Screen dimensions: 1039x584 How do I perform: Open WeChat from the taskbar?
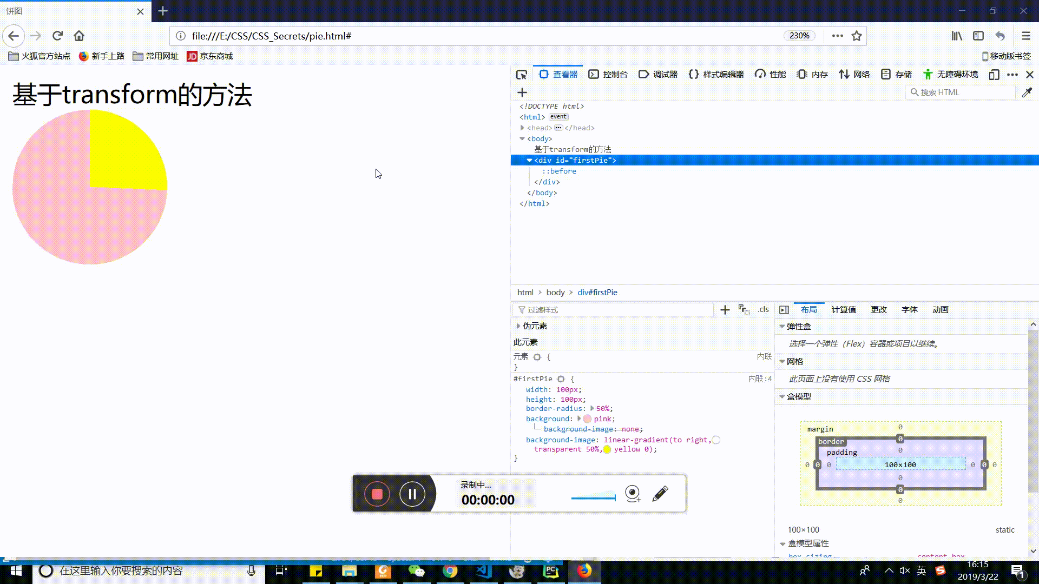416,570
